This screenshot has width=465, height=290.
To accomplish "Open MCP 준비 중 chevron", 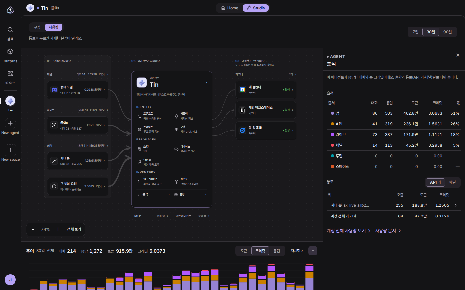I will click(x=168, y=216).
